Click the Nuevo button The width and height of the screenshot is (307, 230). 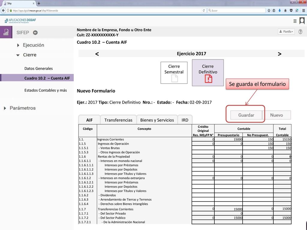click(276, 115)
